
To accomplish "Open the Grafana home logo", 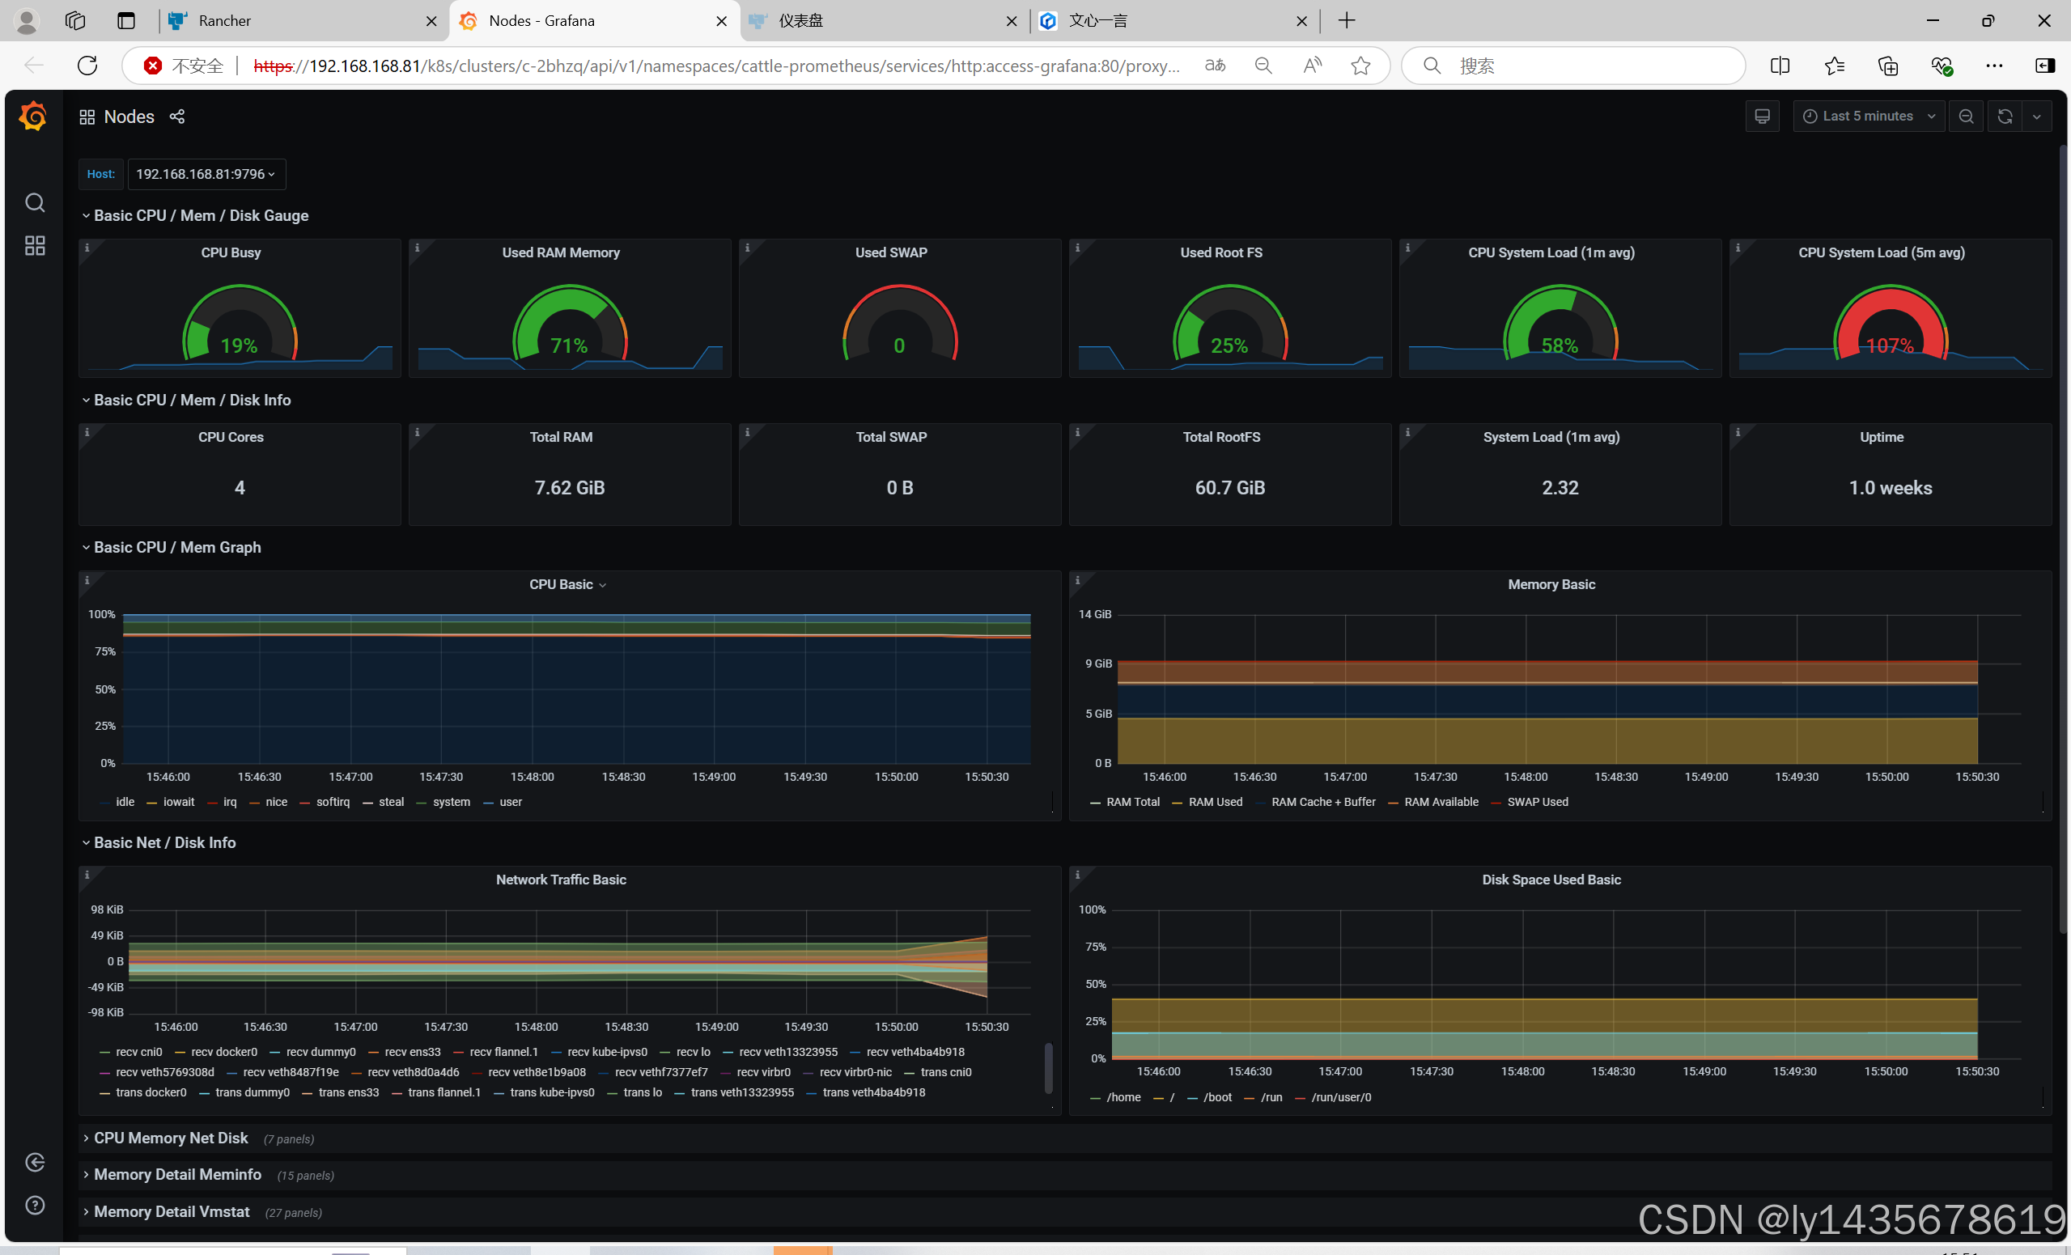I will click(34, 116).
